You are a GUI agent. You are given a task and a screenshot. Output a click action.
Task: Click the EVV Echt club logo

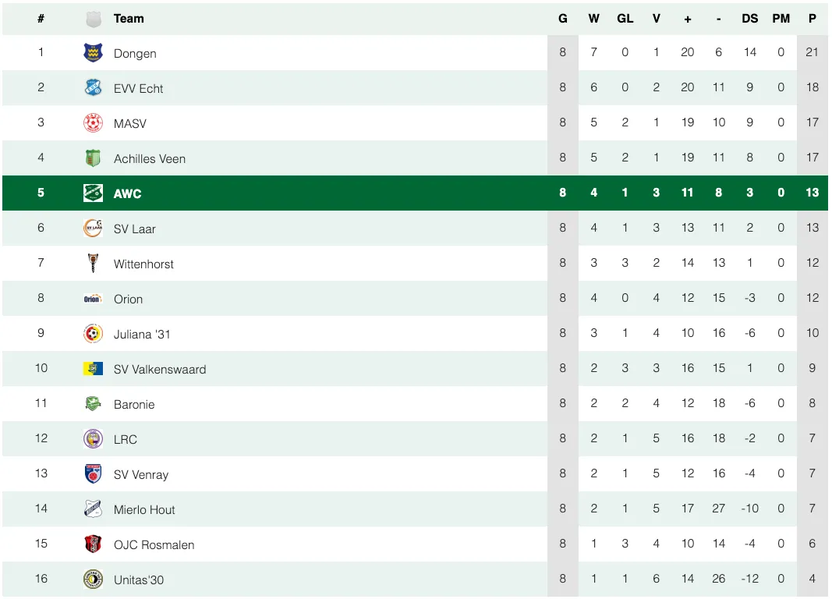93,88
